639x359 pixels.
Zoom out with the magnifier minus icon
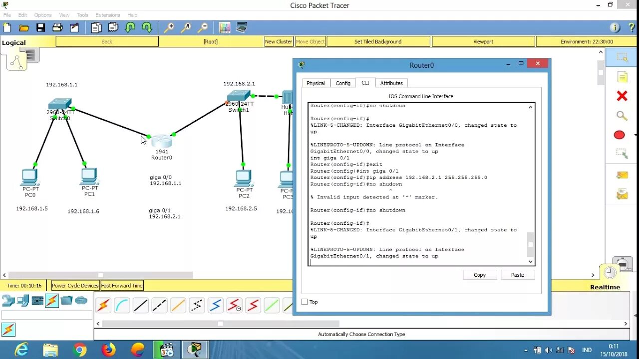click(203, 27)
